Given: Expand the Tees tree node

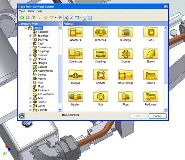Looking at the screenshot, I should coord(30,98).
